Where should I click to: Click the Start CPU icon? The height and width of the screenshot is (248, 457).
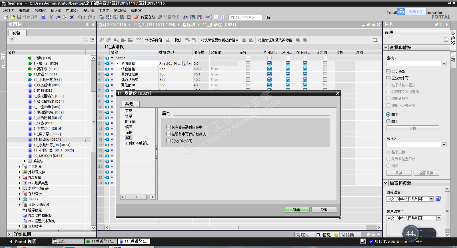coord(193,17)
